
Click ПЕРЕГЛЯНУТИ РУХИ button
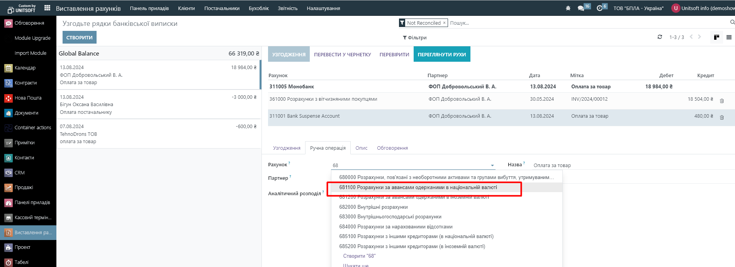(441, 54)
